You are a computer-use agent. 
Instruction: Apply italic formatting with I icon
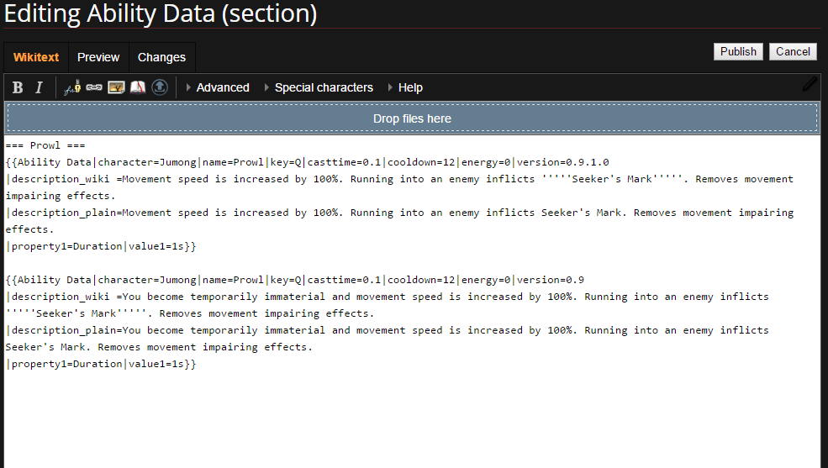tap(39, 87)
